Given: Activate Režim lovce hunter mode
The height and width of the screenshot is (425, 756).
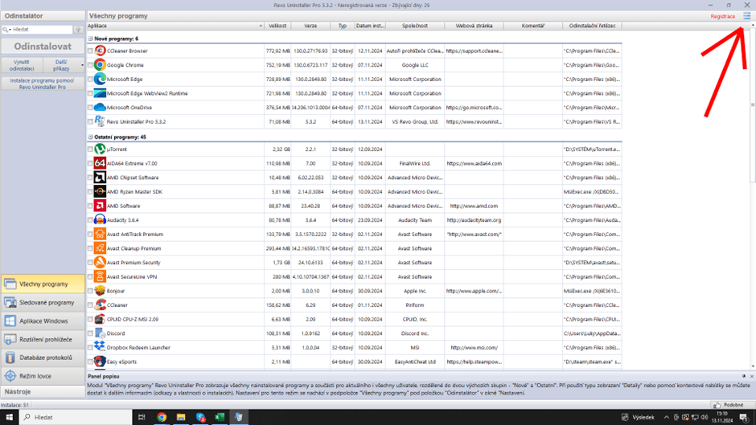Looking at the screenshot, I should pos(43,376).
